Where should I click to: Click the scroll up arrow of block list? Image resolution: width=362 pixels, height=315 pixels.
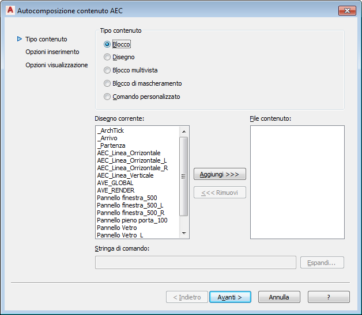click(x=184, y=132)
